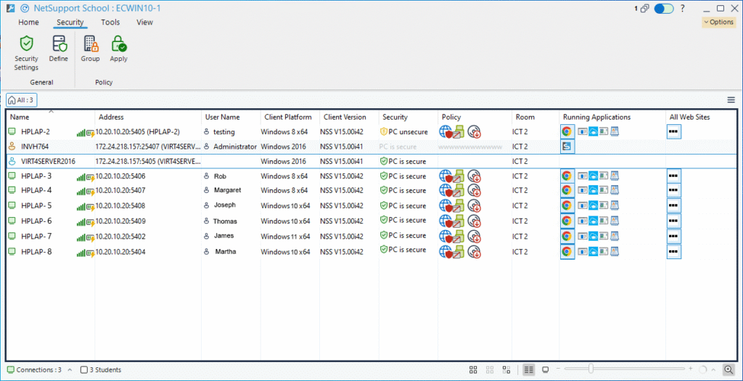Click the slider minus button
Image resolution: width=743 pixels, height=381 pixels.
558,369
